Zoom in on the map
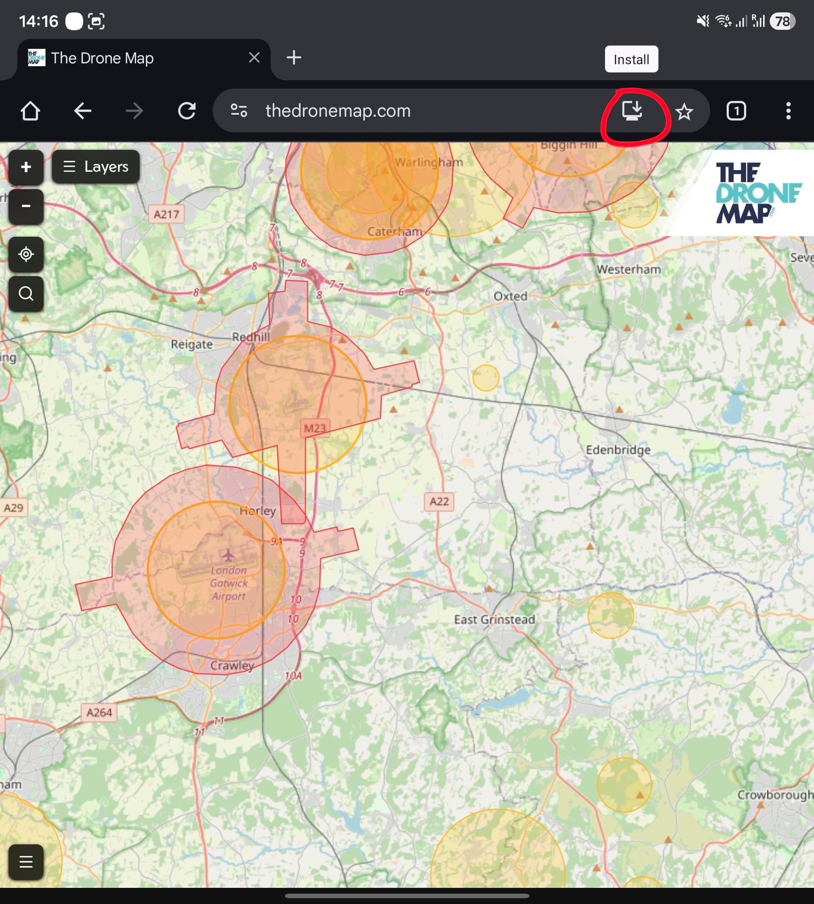The image size is (814, 904). [x=26, y=167]
